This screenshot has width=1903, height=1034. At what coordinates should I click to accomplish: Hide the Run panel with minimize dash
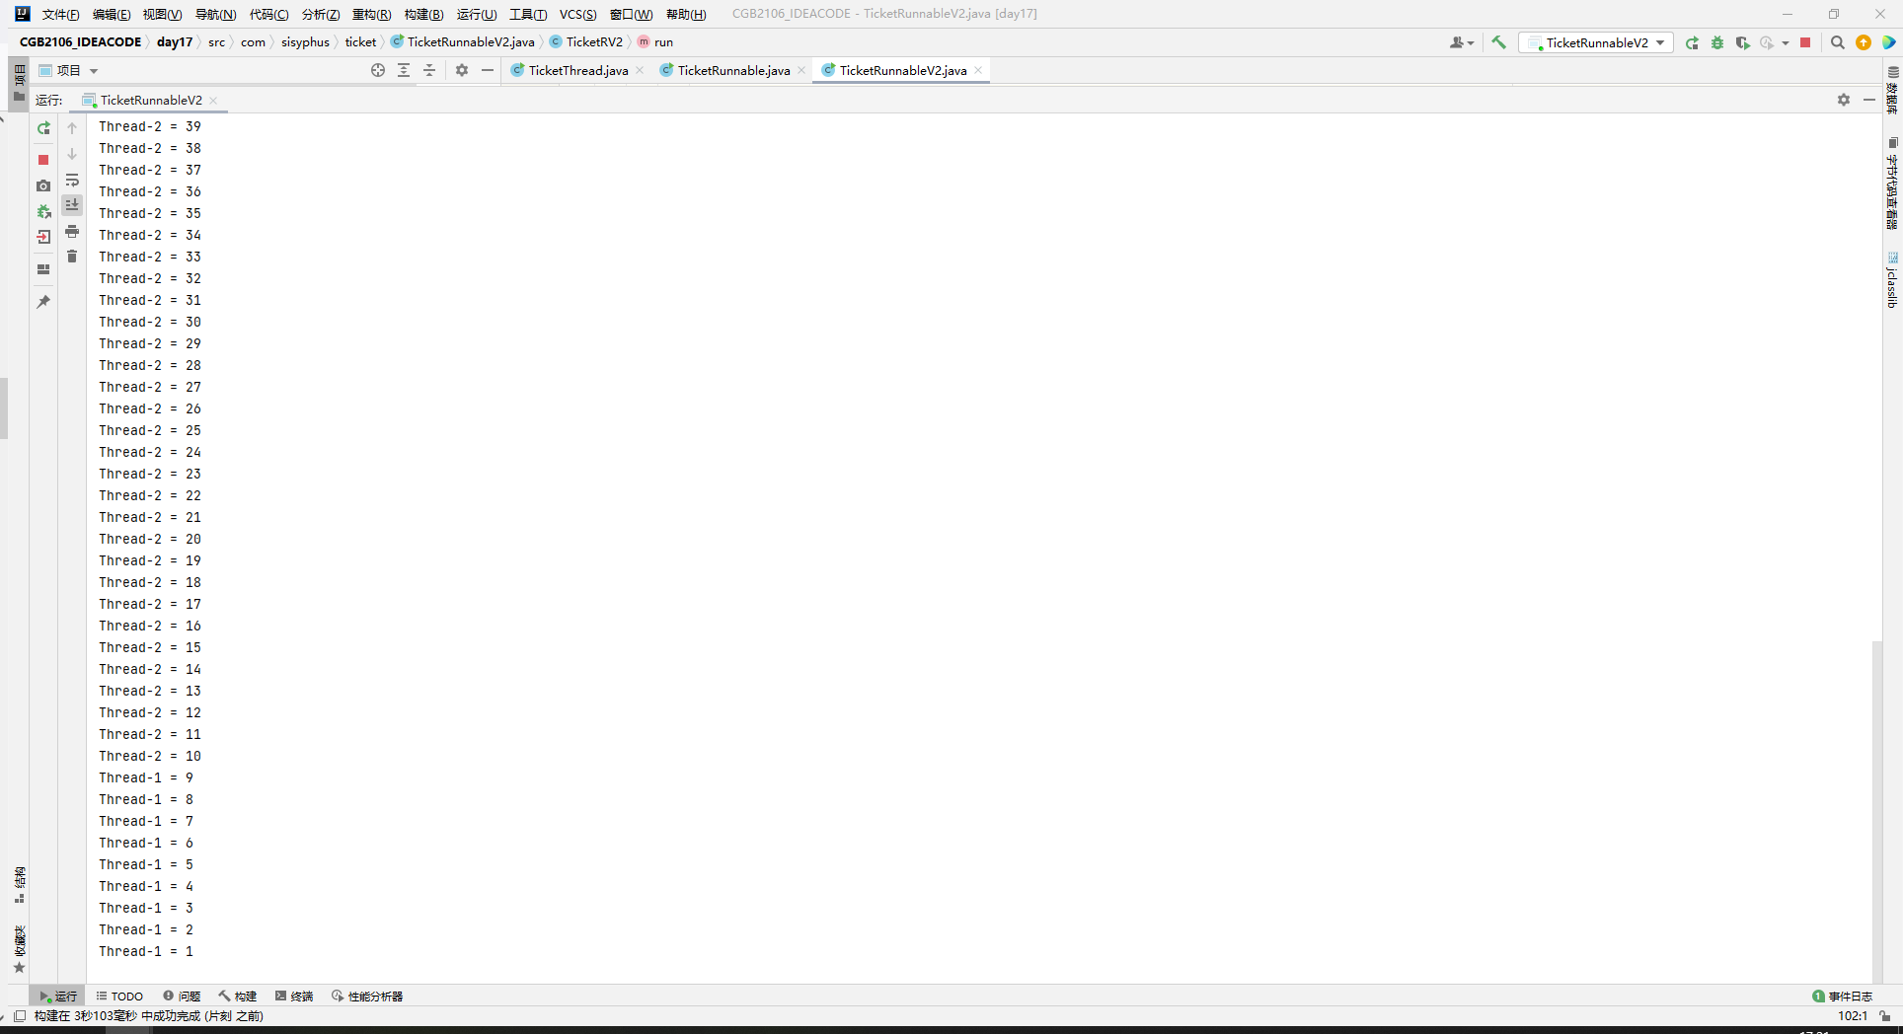pos(1868,100)
